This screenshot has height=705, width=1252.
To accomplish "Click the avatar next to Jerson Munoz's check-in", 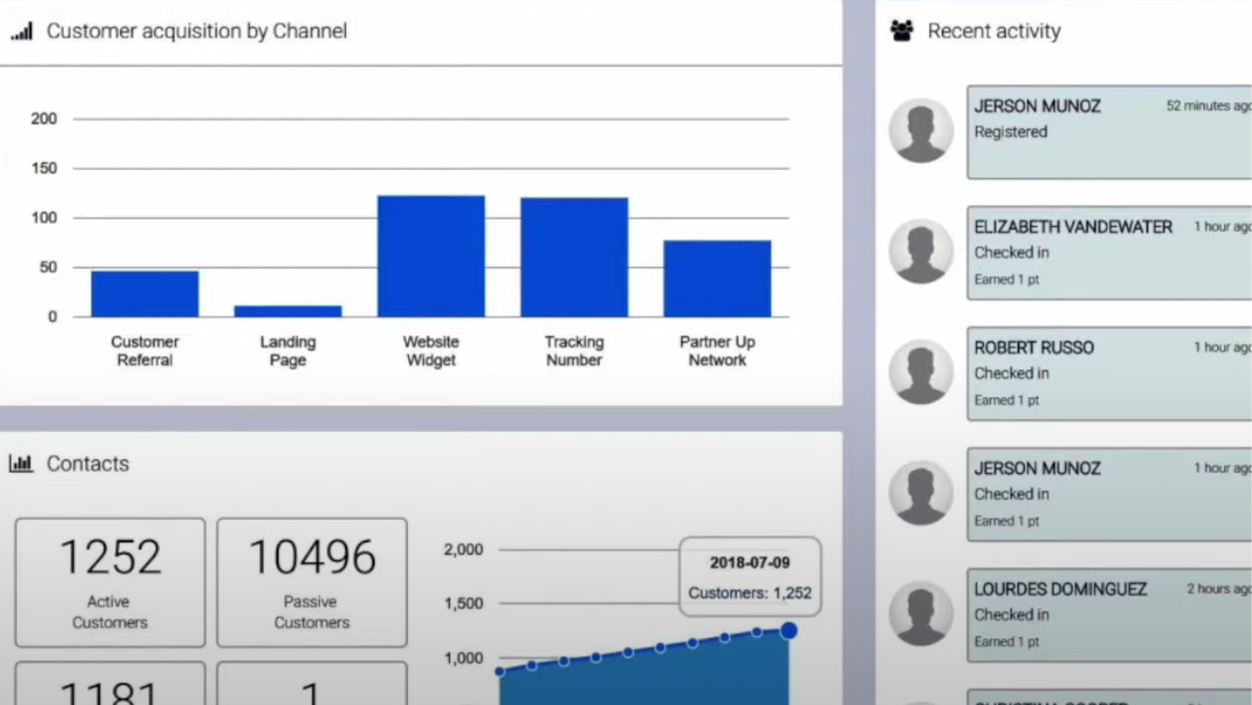I will tap(920, 493).
